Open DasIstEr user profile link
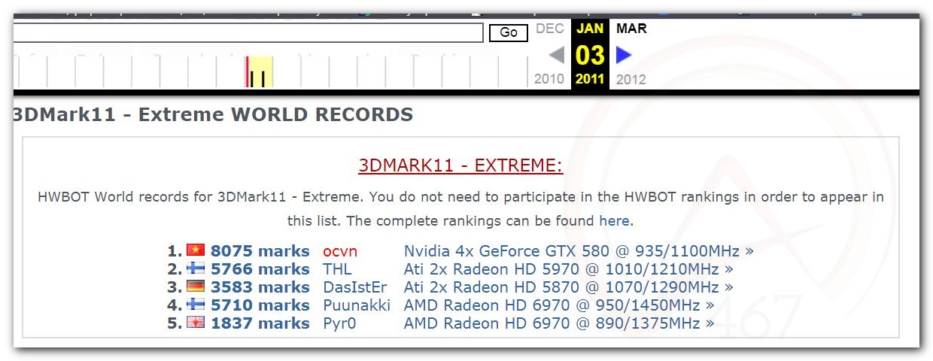Screen dimensions: 933x361 pyautogui.click(x=355, y=287)
